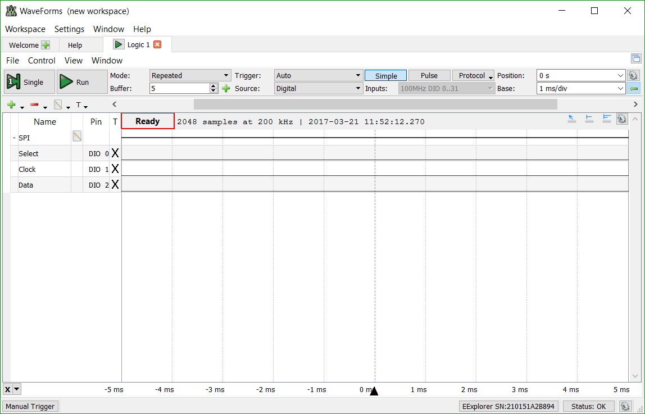This screenshot has height=414, width=645.
Task: Click the EExplorer SN:210151A2B894 device button
Action: coord(508,406)
